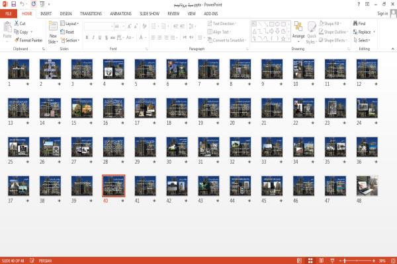Switch to the ANIMATIONS tab
This screenshot has height=264, width=397.
click(120, 14)
